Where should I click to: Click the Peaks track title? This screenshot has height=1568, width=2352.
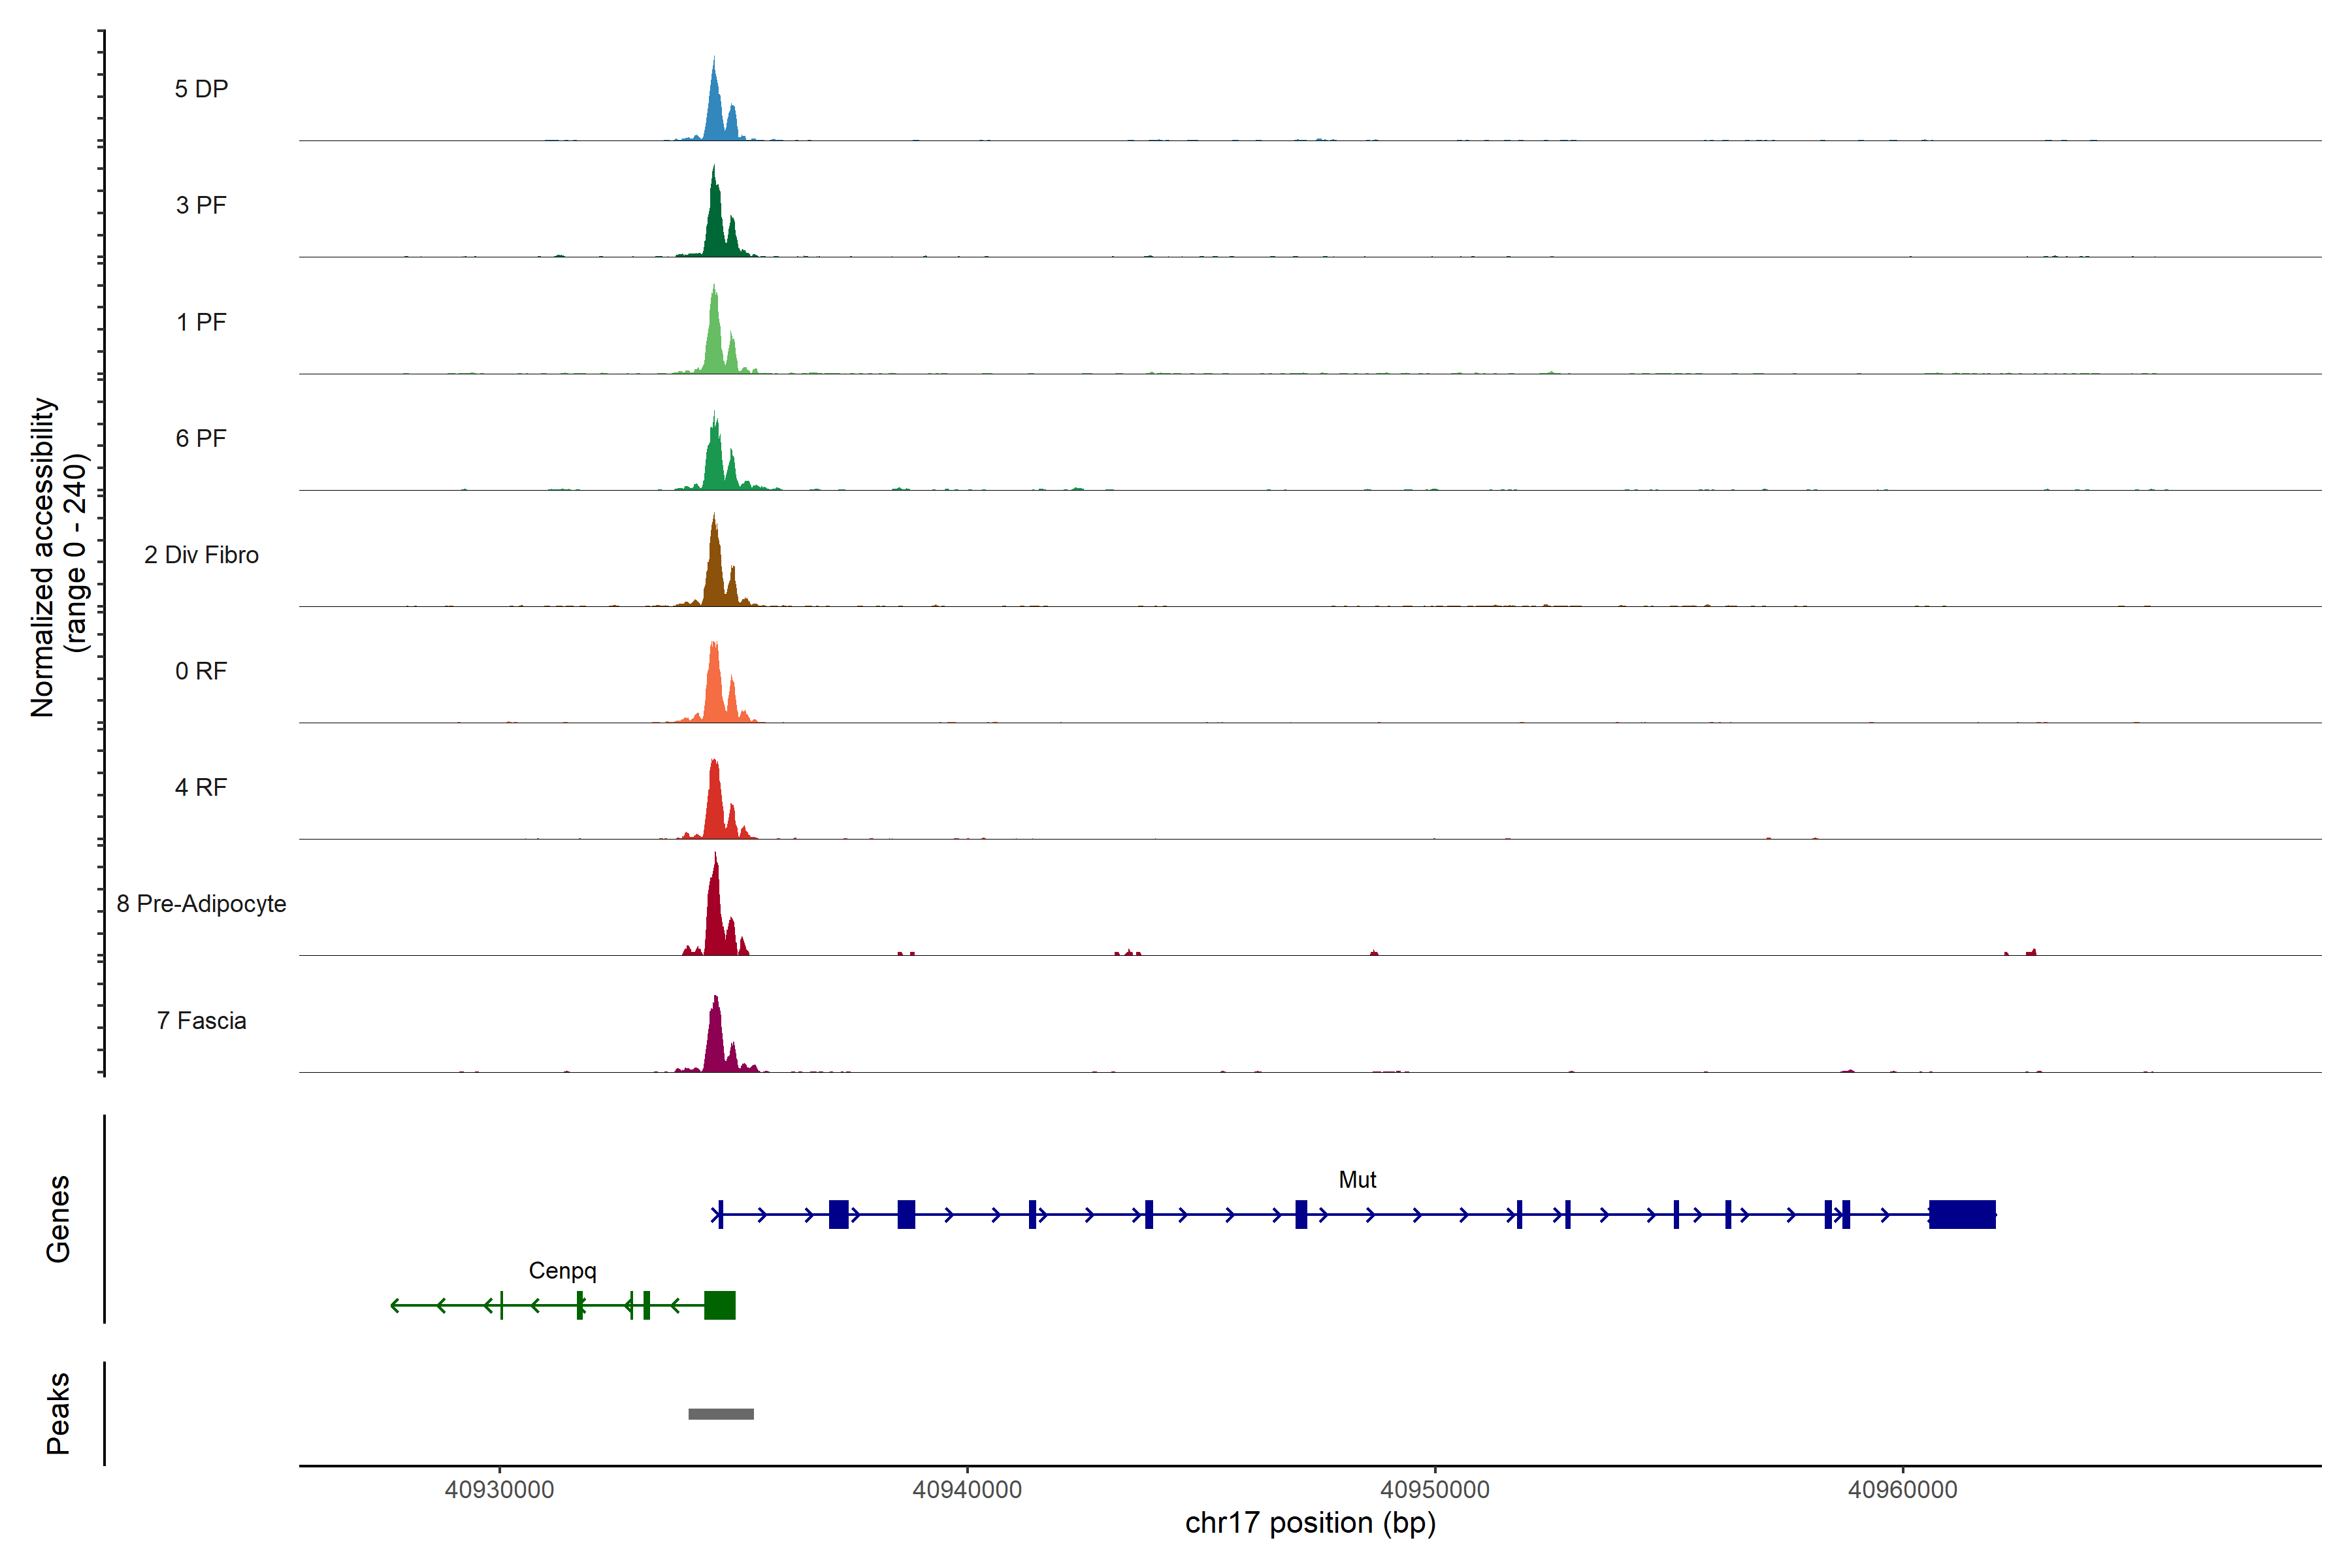click(58, 1413)
